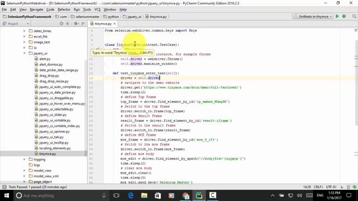Click the green Debug bug icon
Viewport: 358px width, 201px height.
click(345, 16)
